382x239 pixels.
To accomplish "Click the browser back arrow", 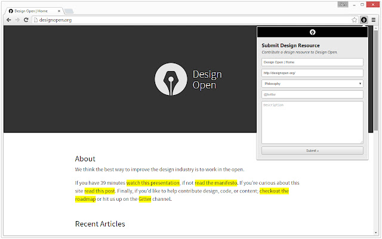I will click(x=8, y=20).
